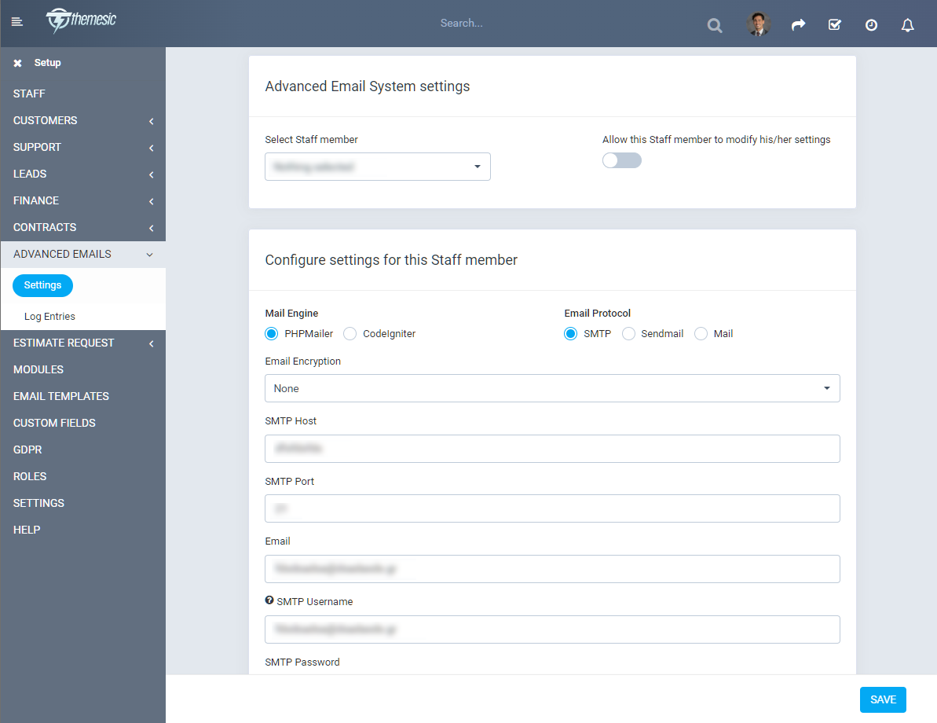Enable 'Allow this Staff member to modify his/her settings'
This screenshot has width=937, height=723.
pyautogui.click(x=621, y=160)
